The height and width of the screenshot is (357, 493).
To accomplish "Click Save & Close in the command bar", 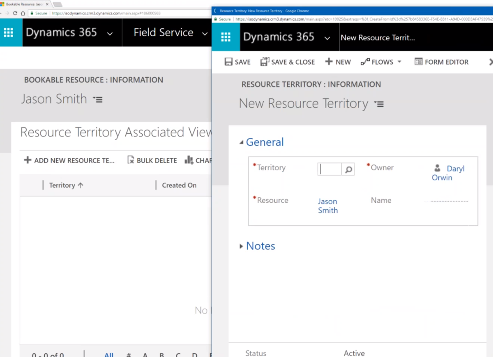I will coord(288,62).
